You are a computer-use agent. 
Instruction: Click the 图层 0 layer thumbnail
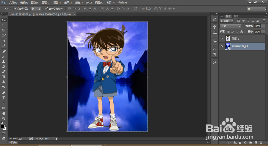click(x=228, y=39)
